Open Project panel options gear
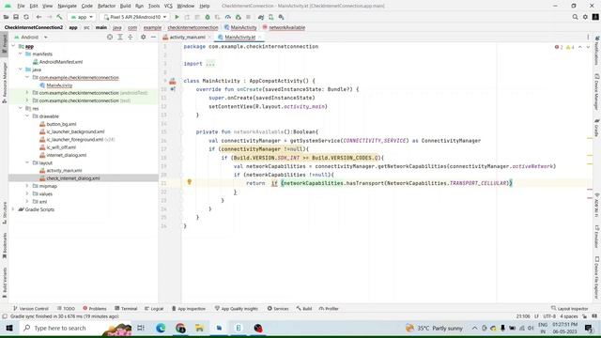 [143, 38]
